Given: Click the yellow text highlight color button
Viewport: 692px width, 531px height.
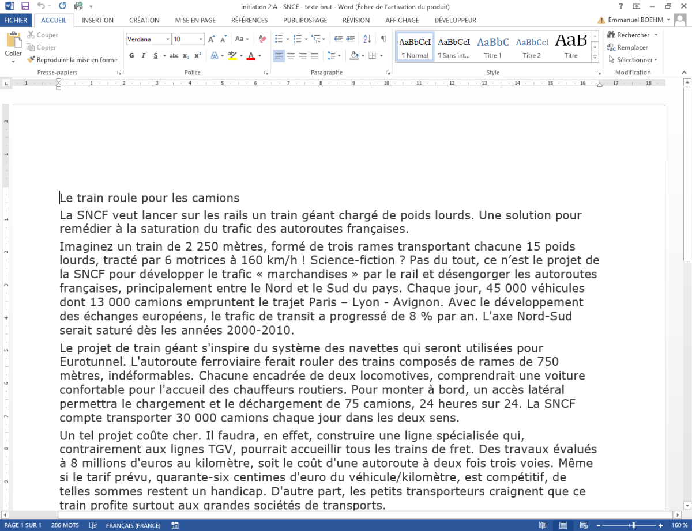Looking at the screenshot, I should click(232, 56).
